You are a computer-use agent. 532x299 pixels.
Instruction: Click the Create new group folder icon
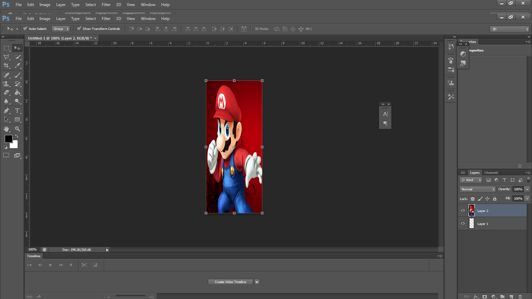(x=502, y=296)
